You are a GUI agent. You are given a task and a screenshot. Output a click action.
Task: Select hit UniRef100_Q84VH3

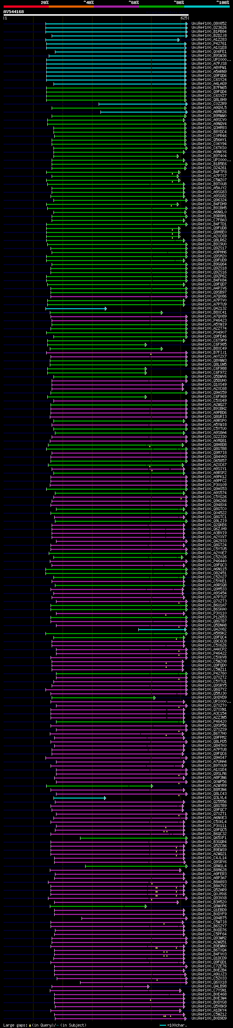(x=209, y=457)
